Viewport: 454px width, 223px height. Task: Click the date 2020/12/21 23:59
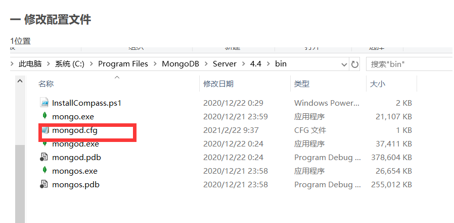click(236, 116)
